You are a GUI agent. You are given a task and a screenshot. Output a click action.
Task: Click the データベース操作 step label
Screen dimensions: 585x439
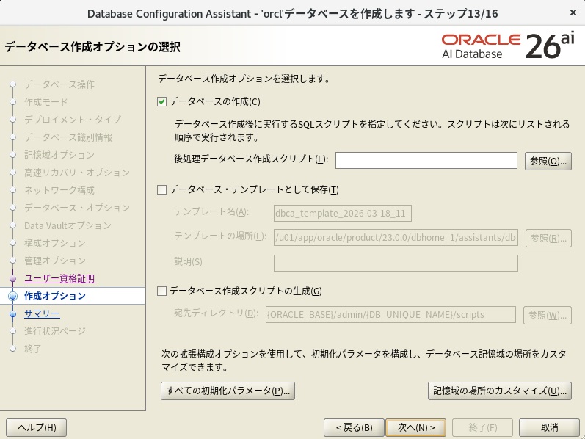point(59,84)
